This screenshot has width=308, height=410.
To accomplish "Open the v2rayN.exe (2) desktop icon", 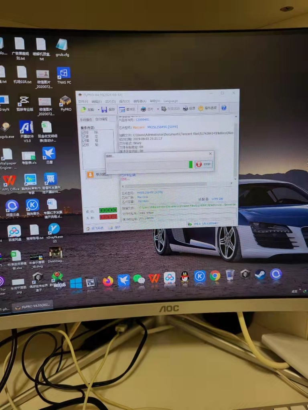I will point(54,232).
